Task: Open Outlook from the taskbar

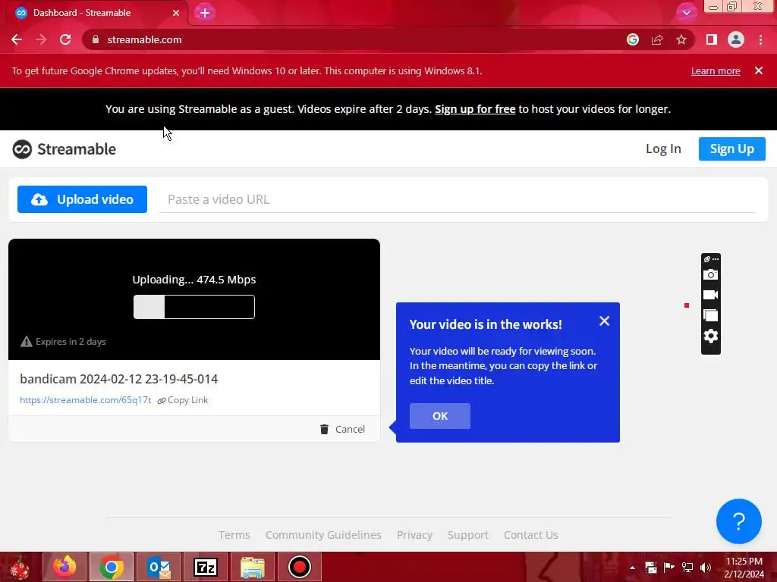Action: coord(159,567)
